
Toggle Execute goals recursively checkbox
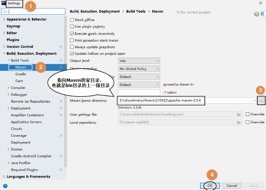(x=72, y=34)
